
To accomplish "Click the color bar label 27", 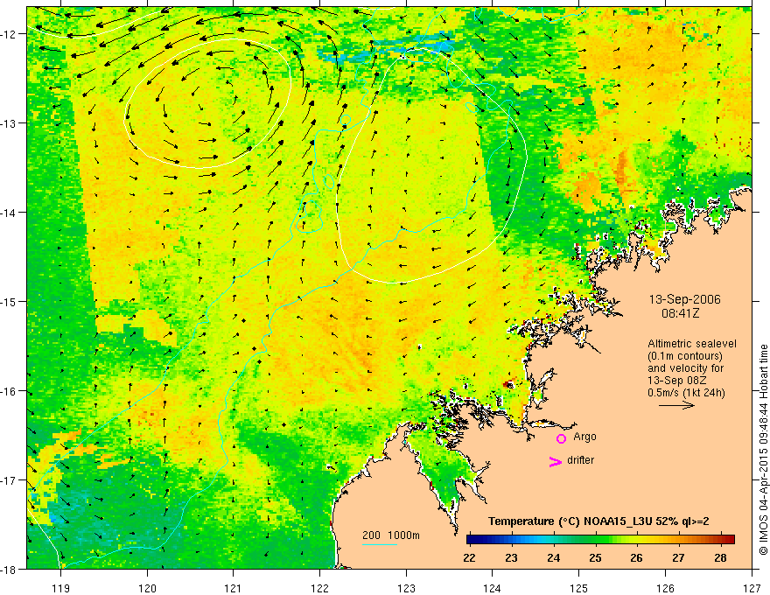I will (x=678, y=557).
